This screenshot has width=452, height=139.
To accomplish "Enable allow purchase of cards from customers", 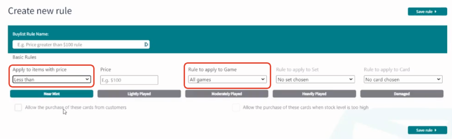I will [18, 107].
